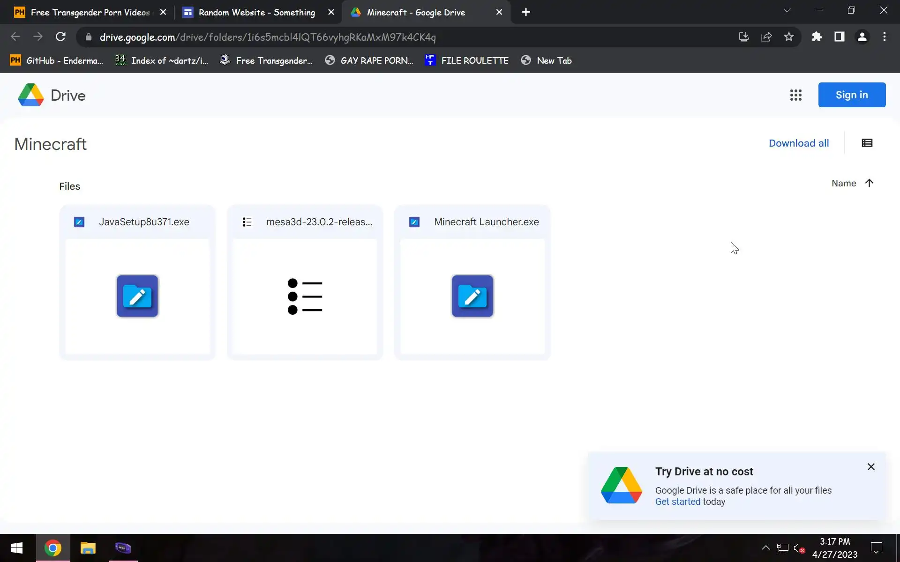Open the Chrome extensions puzzle icon
Image resolution: width=900 pixels, height=562 pixels.
[x=817, y=37]
